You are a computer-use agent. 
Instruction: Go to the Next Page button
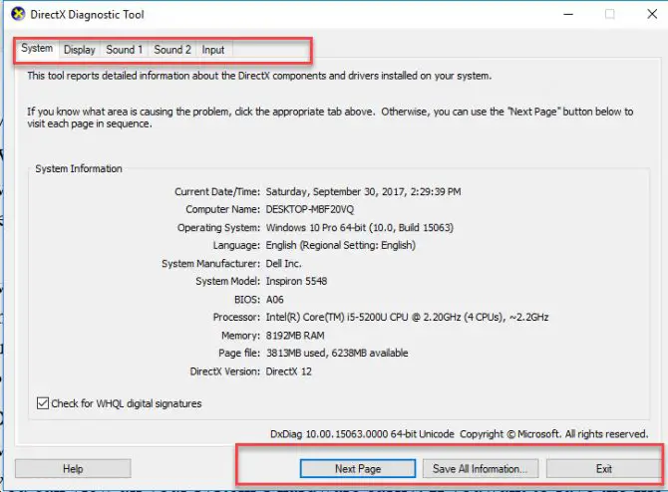pos(358,468)
